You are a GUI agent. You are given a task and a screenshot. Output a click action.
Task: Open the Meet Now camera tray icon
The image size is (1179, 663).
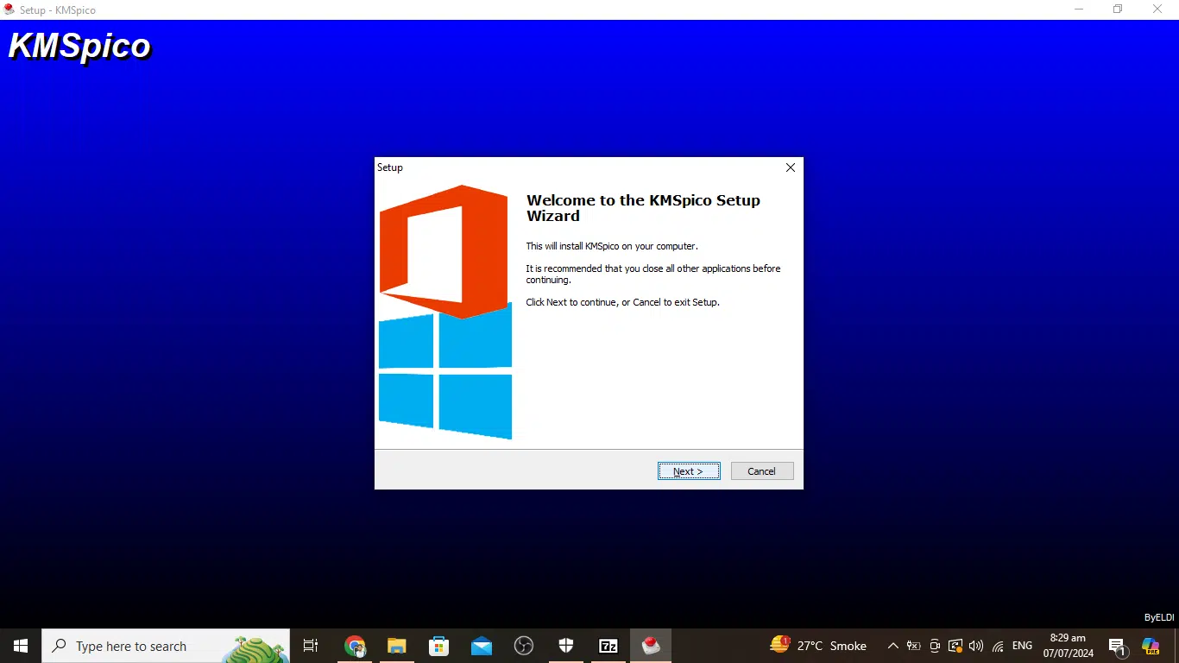tap(935, 646)
